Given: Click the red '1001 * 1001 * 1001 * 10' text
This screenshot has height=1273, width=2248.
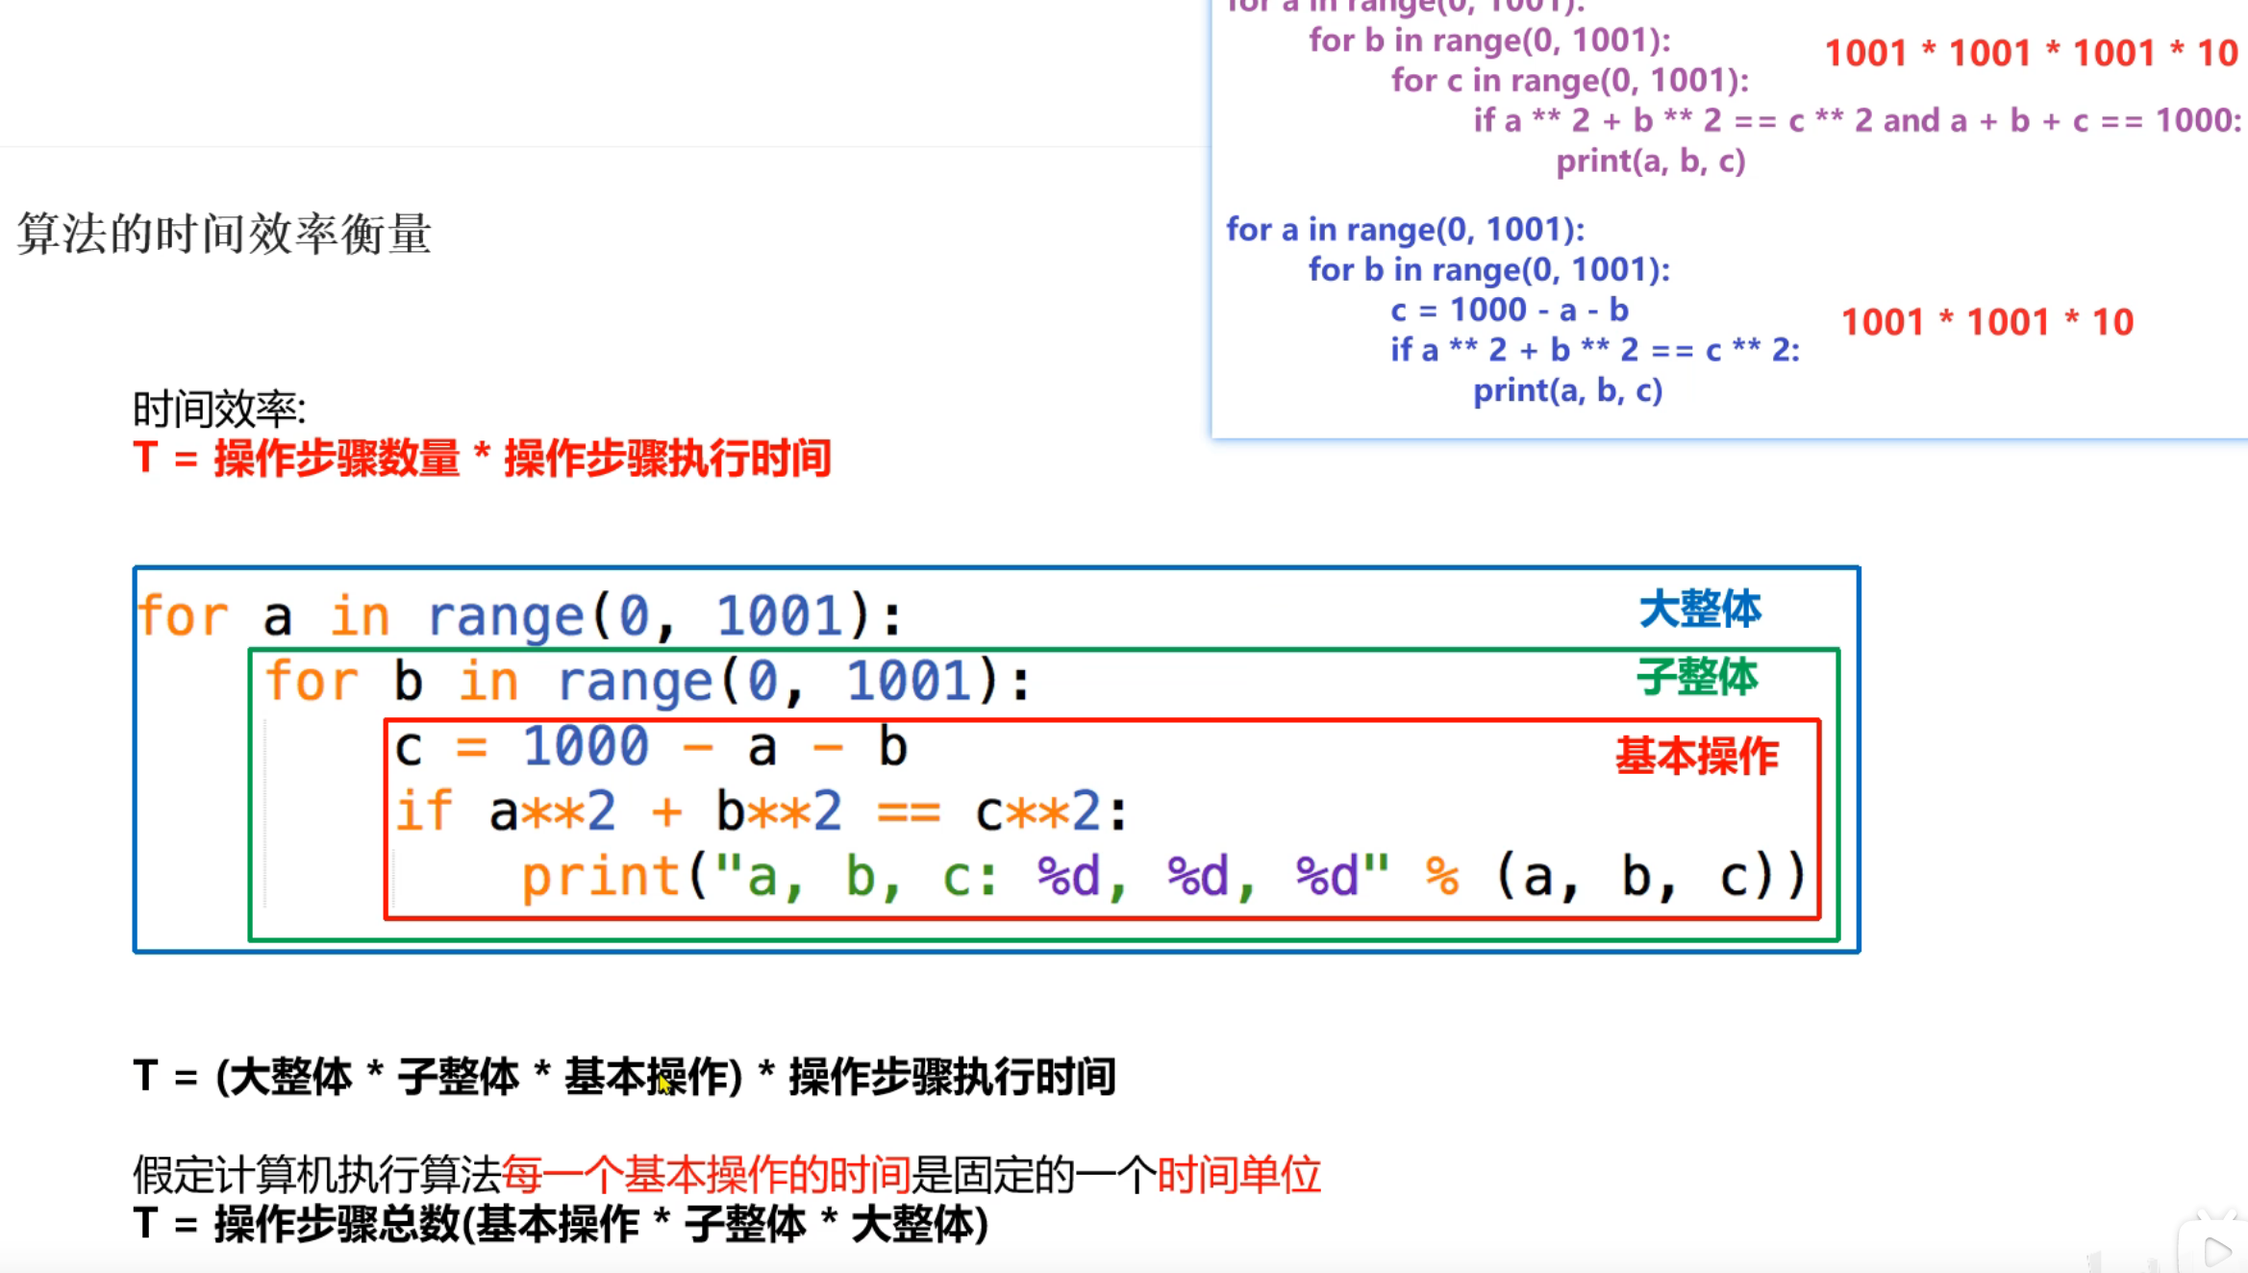Looking at the screenshot, I should (2031, 53).
